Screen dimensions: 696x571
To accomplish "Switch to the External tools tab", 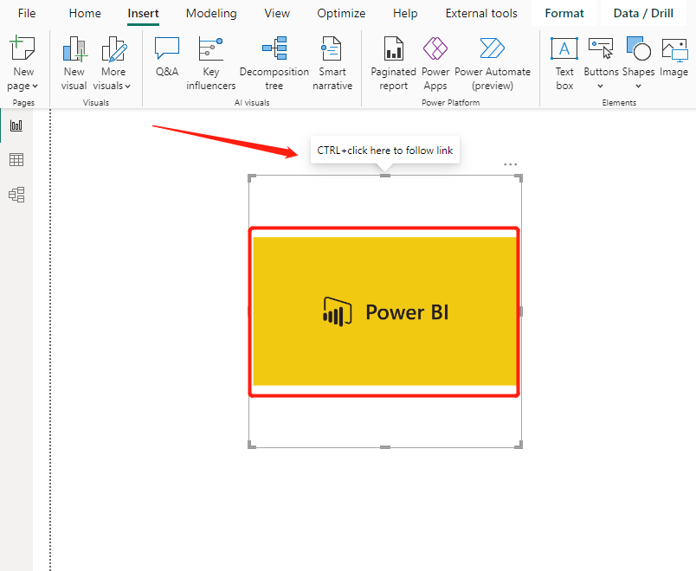I will (x=481, y=13).
